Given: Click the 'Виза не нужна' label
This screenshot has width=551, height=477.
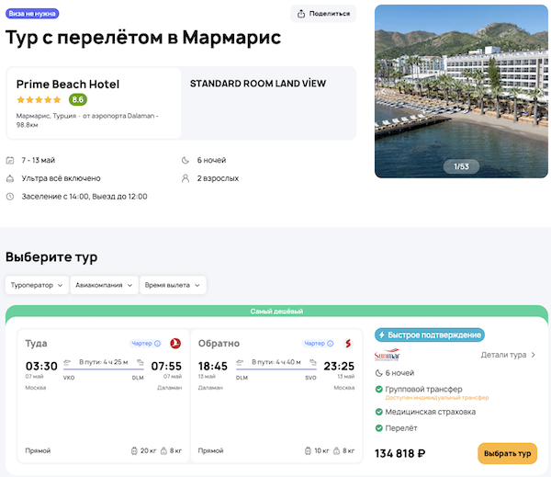Looking at the screenshot, I should [x=32, y=14].
